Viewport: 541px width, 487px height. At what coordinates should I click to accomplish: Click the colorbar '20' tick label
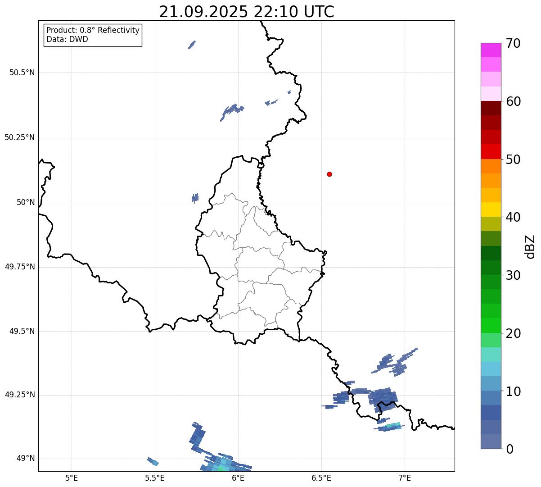(x=513, y=333)
